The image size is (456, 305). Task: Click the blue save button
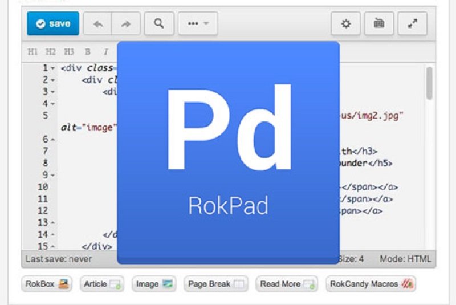(x=53, y=23)
